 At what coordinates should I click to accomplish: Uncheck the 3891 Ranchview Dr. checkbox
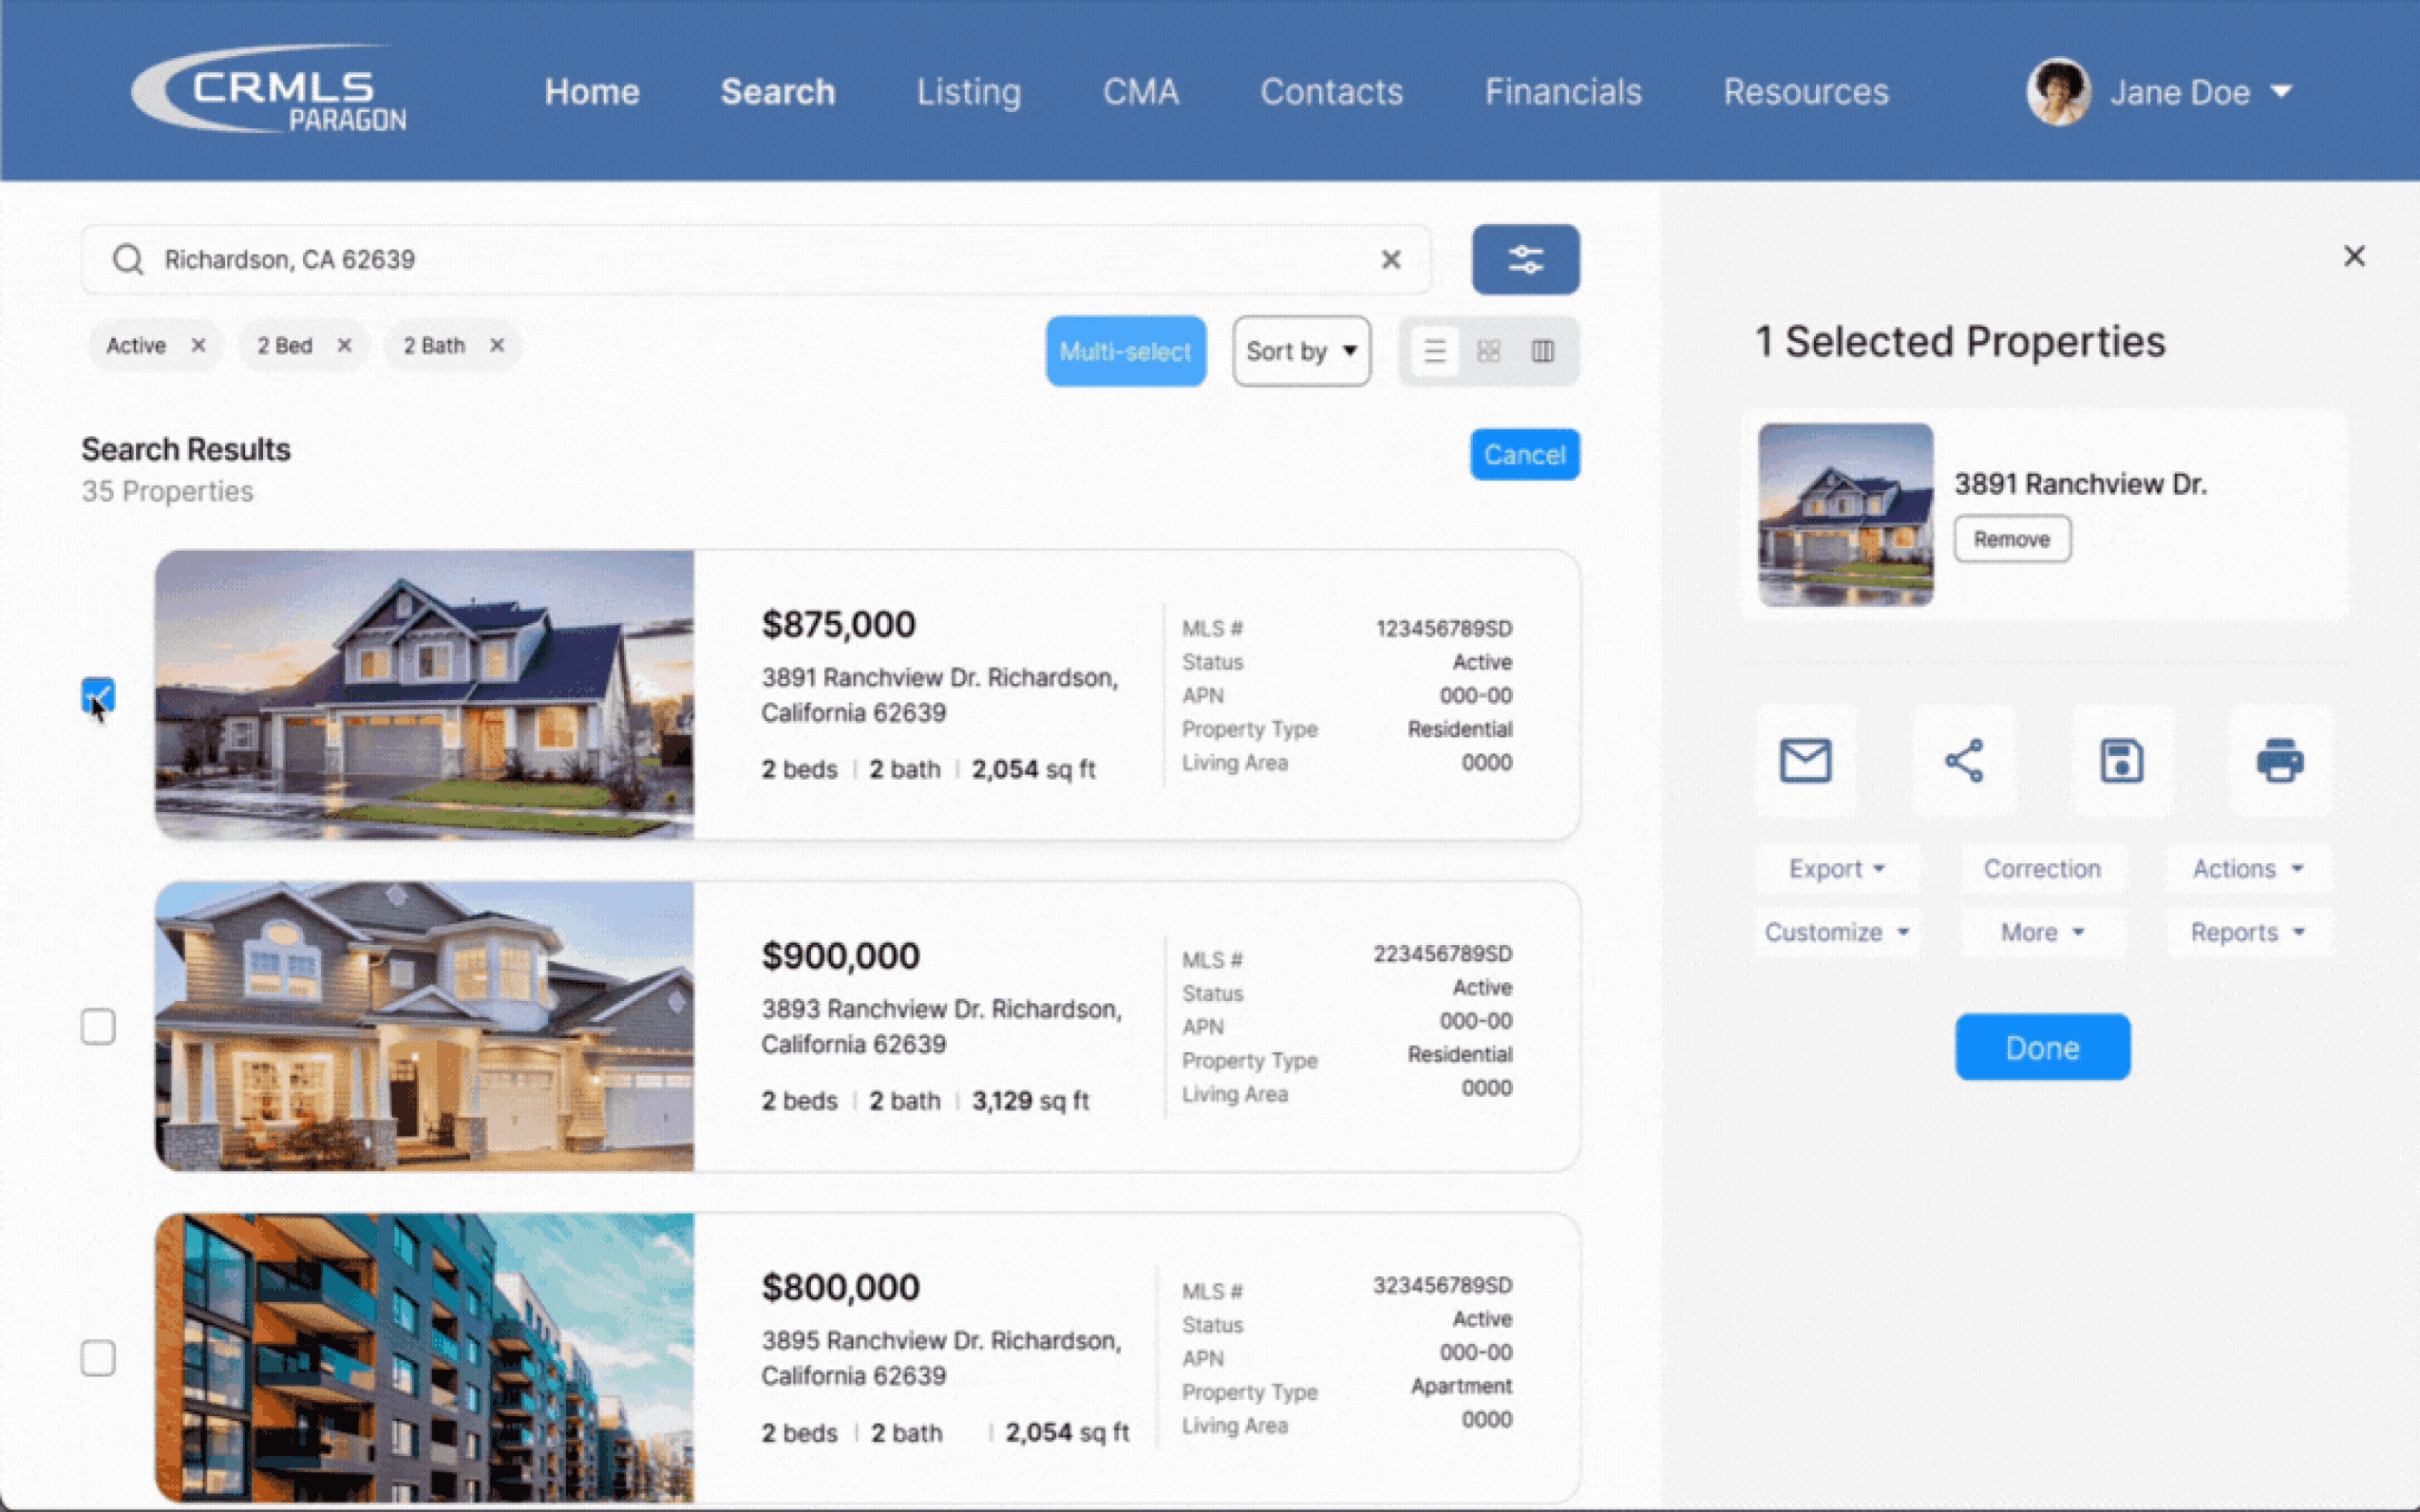(98, 695)
